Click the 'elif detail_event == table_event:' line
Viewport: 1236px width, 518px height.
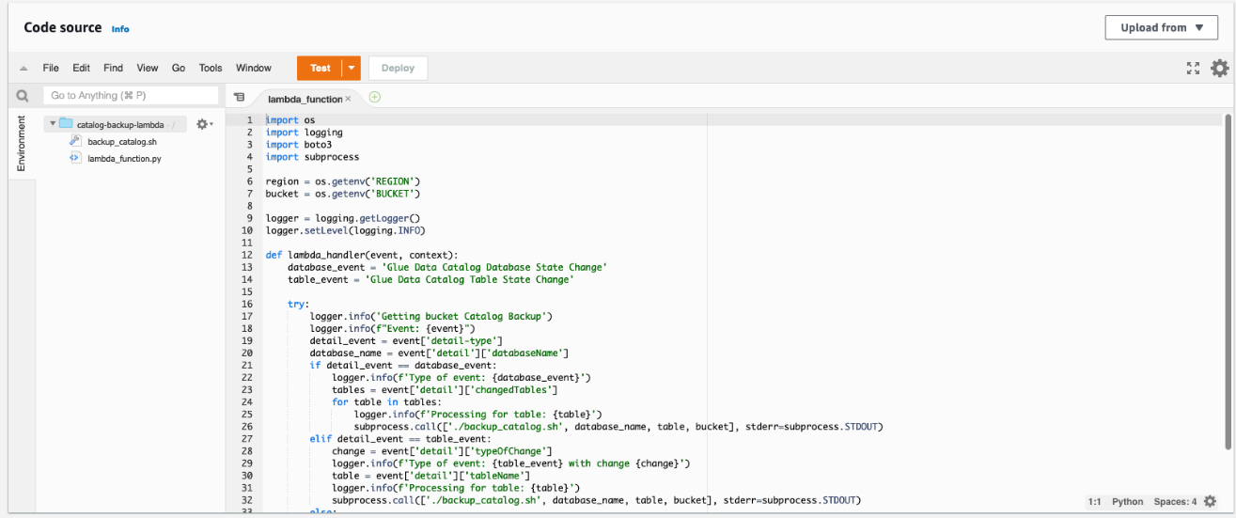[x=400, y=438]
